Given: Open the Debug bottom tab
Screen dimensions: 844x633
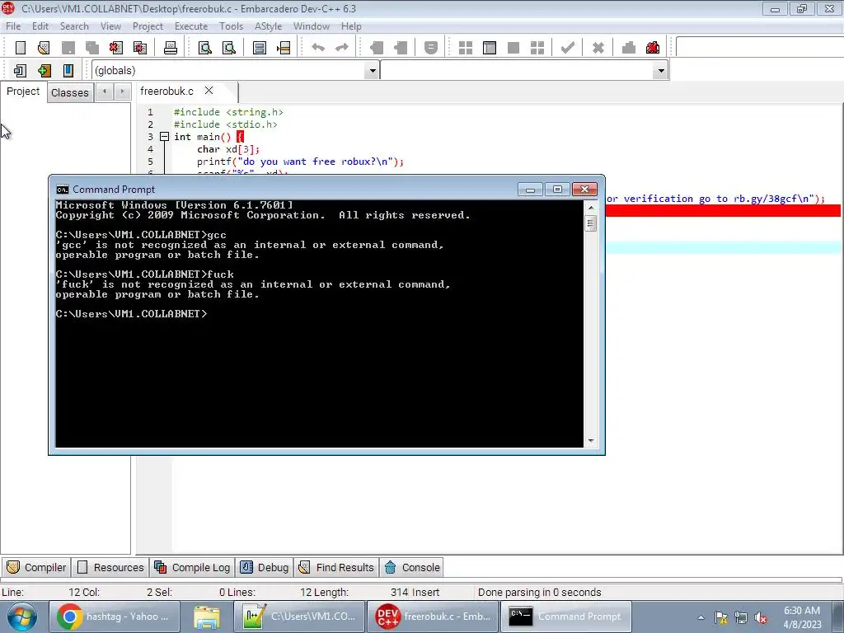Looking at the screenshot, I should tap(265, 567).
